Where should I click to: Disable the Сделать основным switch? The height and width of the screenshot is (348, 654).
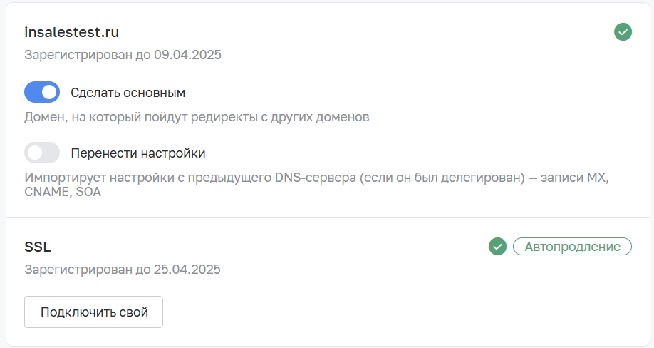tap(42, 92)
